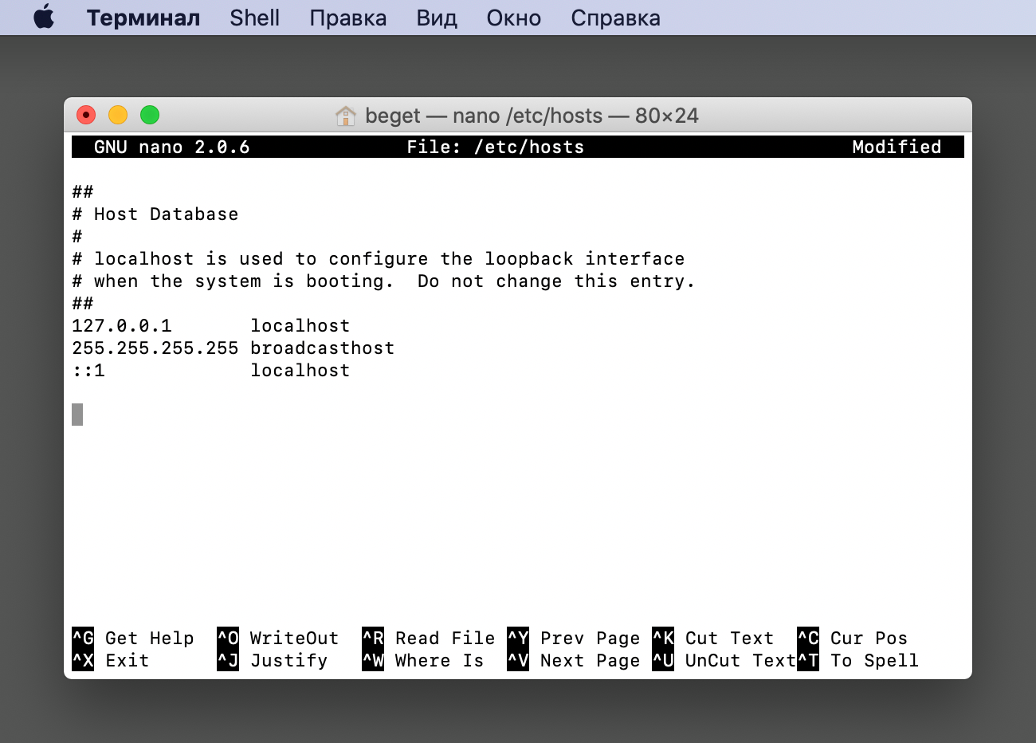1036x743 pixels.
Task: Open the Shell menu
Action: pyautogui.click(x=254, y=18)
